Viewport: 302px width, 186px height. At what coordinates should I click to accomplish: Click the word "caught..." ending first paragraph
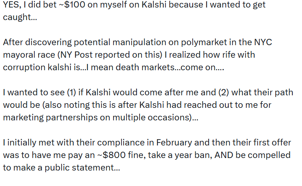20,18
